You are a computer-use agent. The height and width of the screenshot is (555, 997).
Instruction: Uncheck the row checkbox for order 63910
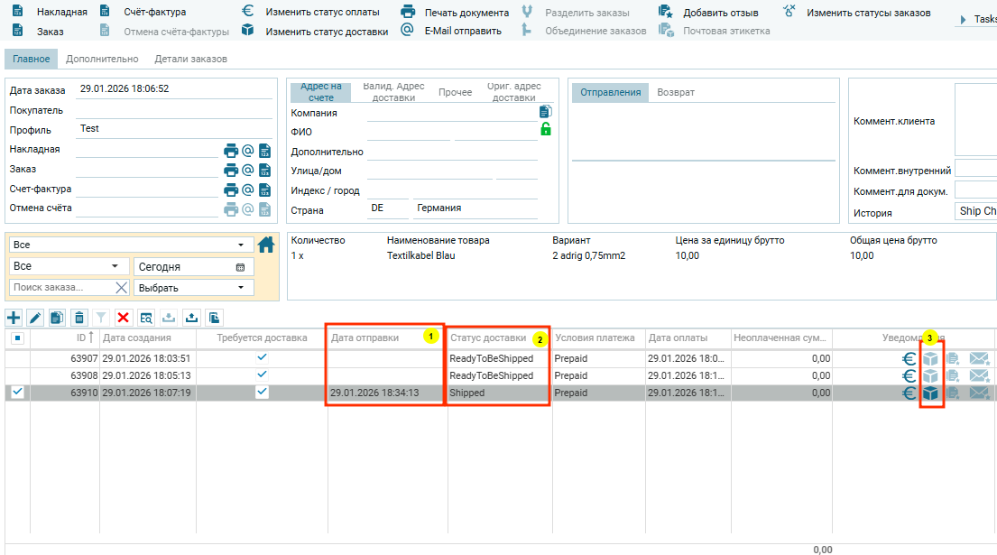(x=17, y=393)
